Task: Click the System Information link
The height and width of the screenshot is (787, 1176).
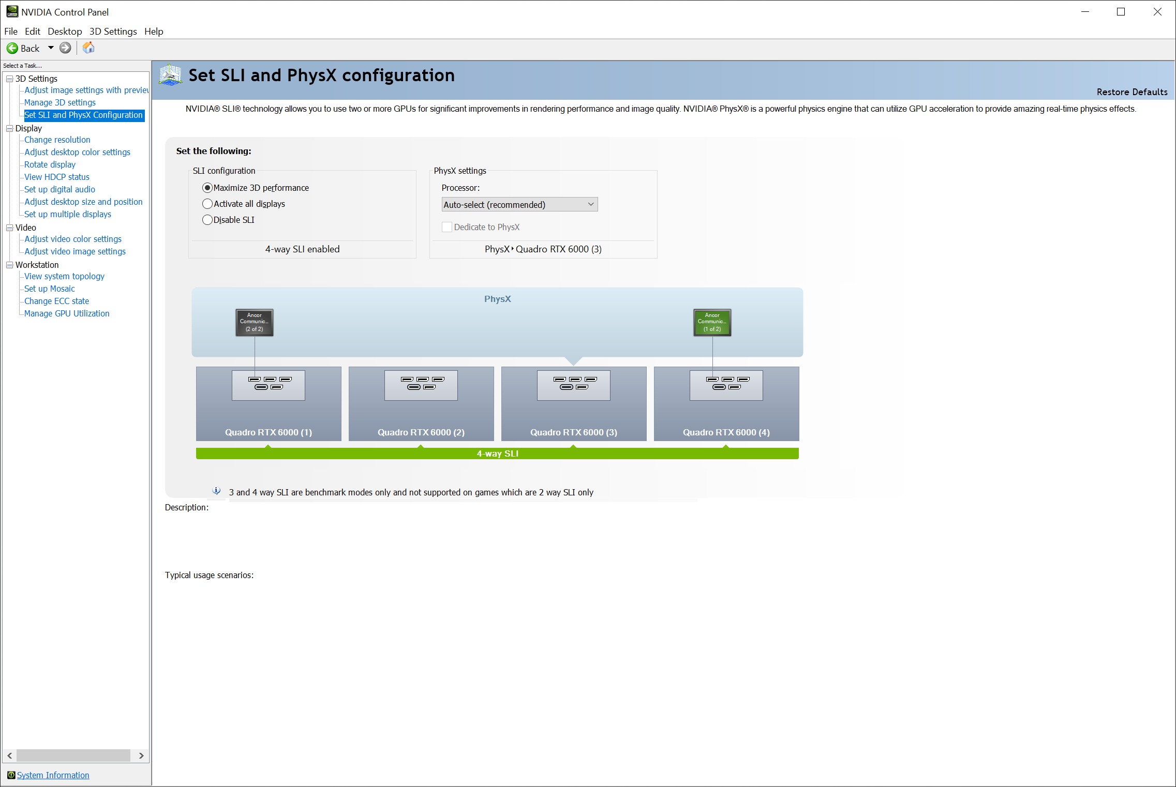Action: (x=53, y=775)
